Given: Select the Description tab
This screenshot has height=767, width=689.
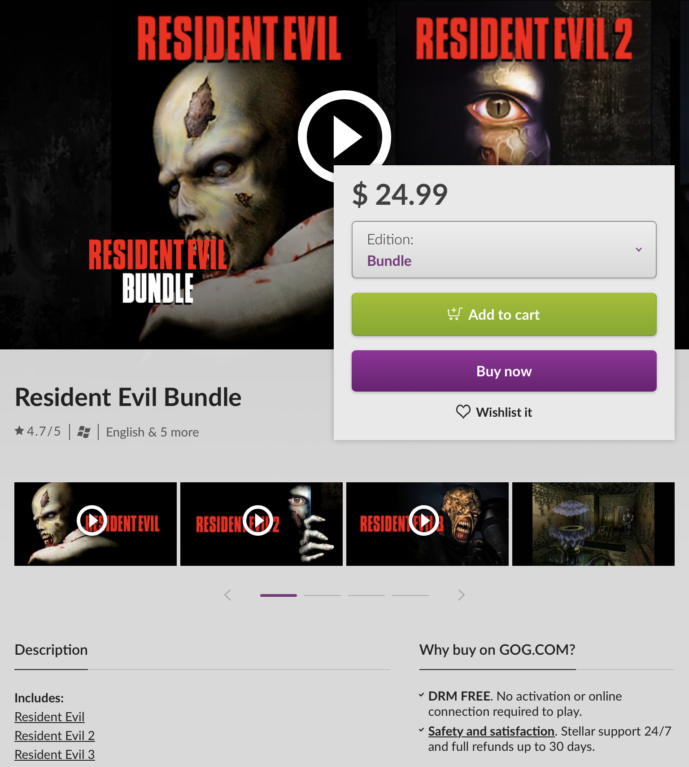Looking at the screenshot, I should tap(51, 650).
